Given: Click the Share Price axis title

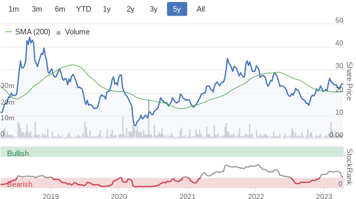Looking at the screenshot, I should coord(349,81).
